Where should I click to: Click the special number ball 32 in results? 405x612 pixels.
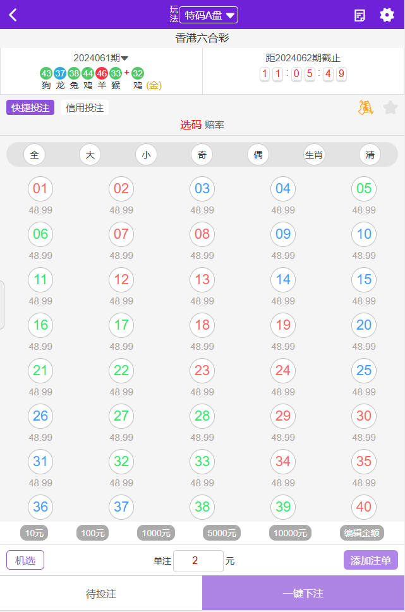point(138,73)
